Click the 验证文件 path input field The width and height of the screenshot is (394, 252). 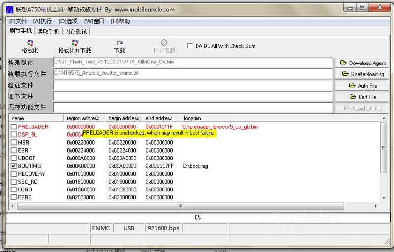(193, 86)
